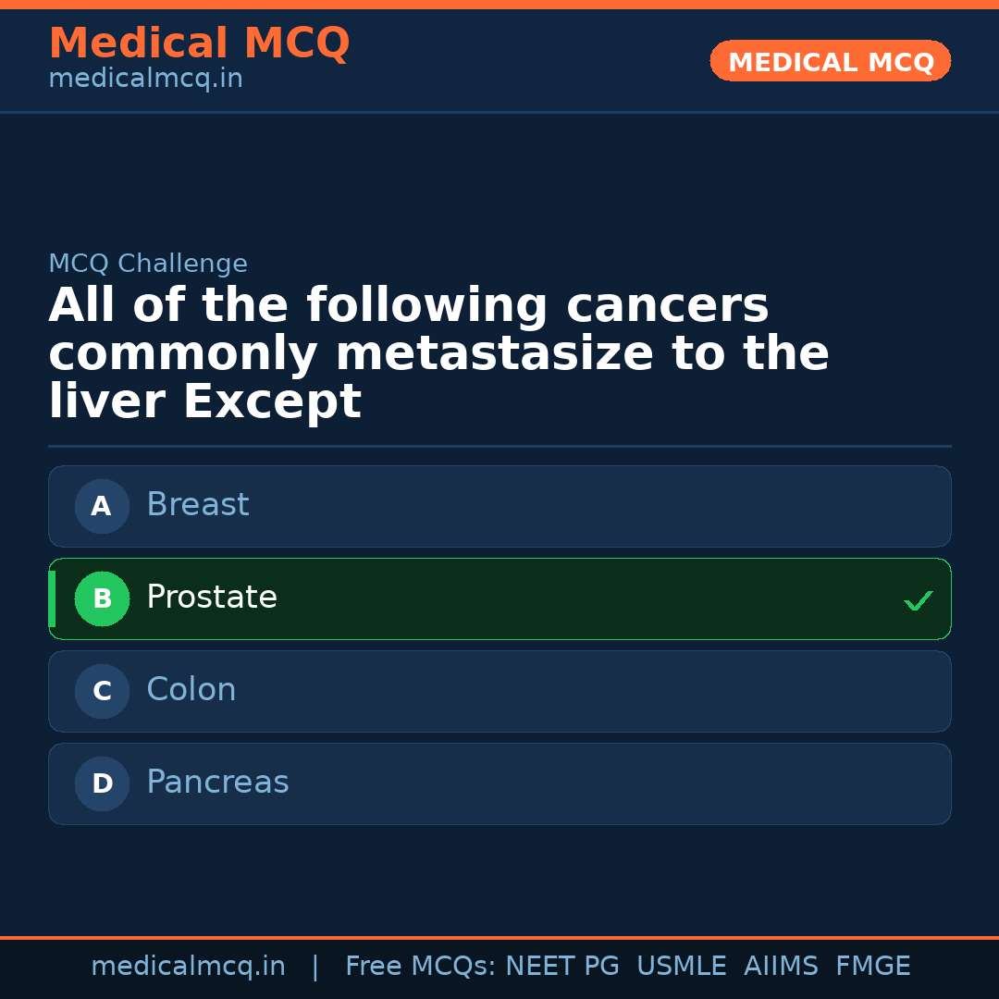
Task: Select the question text about liver metastasis
Action: coord(439,352)
